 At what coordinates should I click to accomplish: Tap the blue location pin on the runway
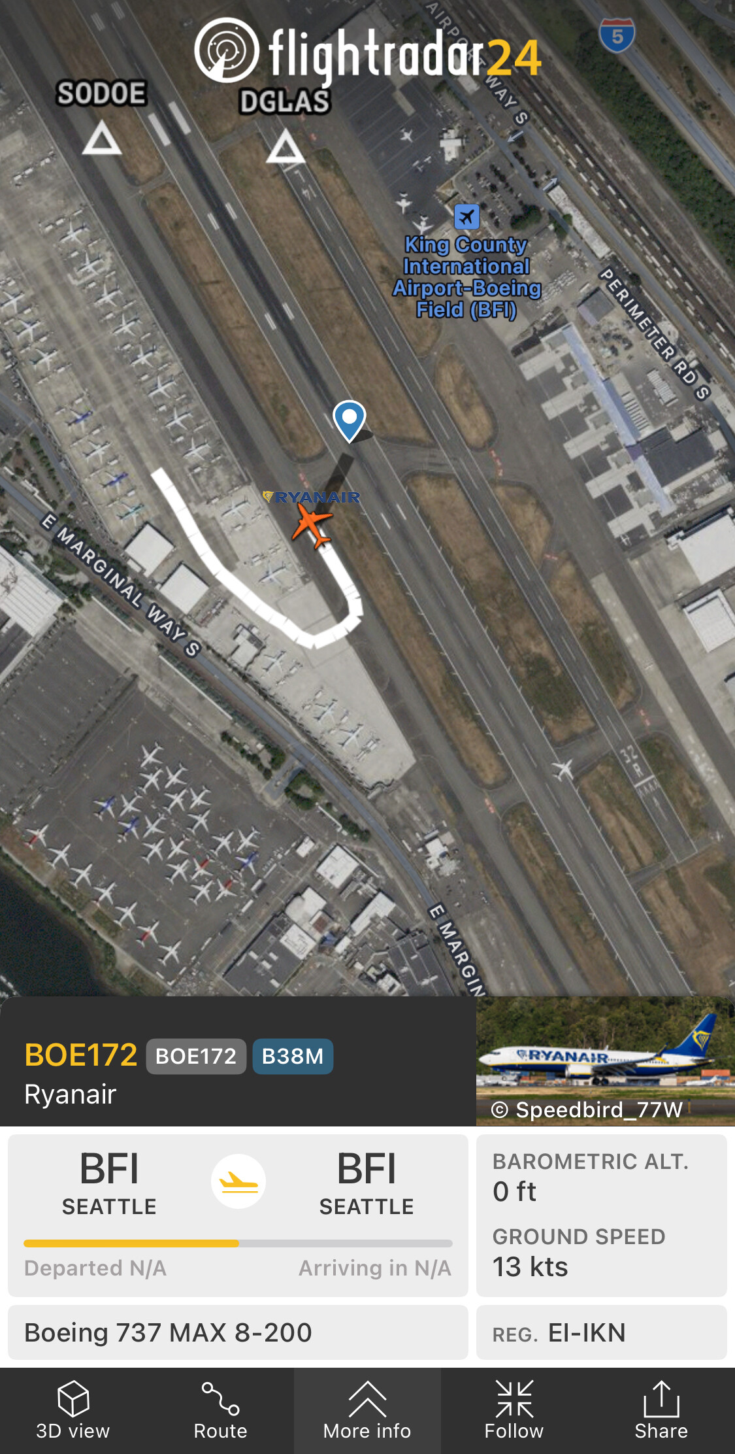[x=350, y=421]
